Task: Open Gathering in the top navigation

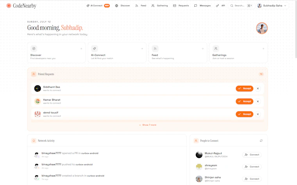Action: pos(160,6)
